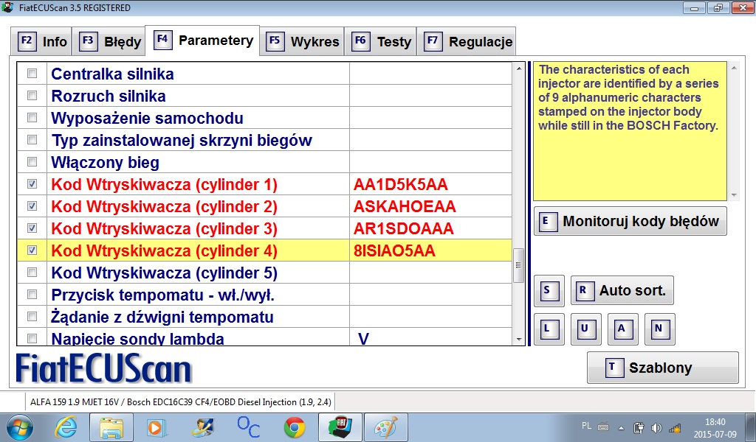Click the Monitoruj kody błędów button

point(630,221)
